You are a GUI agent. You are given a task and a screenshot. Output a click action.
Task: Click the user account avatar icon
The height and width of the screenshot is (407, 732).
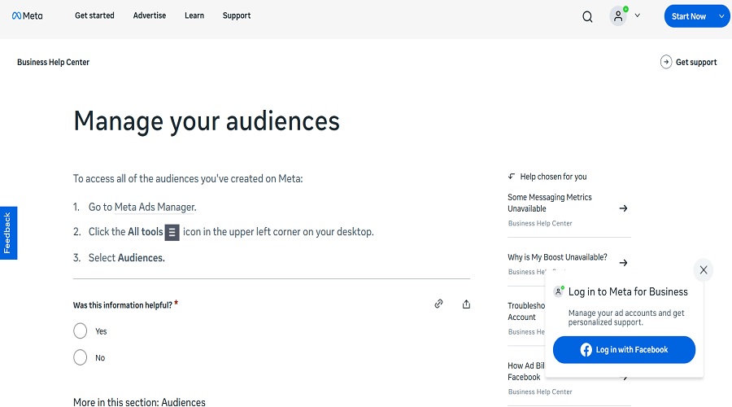pyautogui.click(x=618, y=16)
